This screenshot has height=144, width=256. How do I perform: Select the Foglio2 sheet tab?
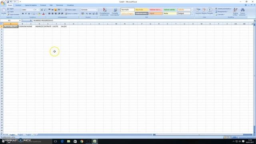coord(20,135)
